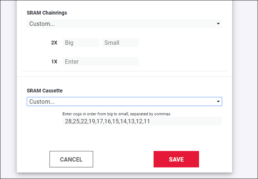Click the 'Enter cogs in order' helper text
This screenshot has height=179, width=258.
coord(117,114)
